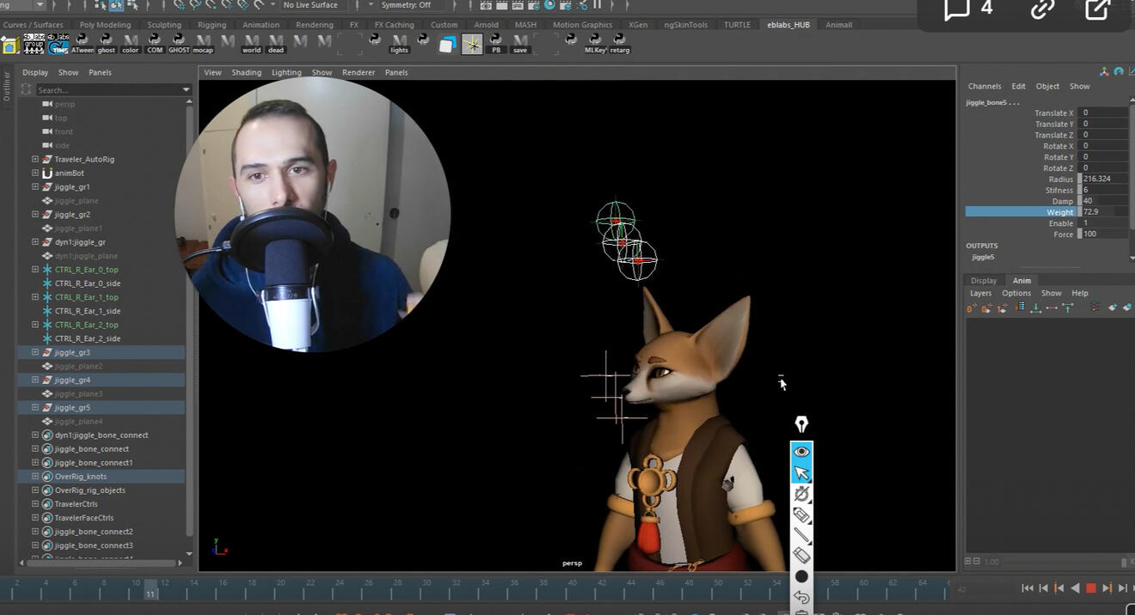Open the viewport Shading menu
Image resolution: width=1135 pixels, height=615 pixels.
coord(246,72)
